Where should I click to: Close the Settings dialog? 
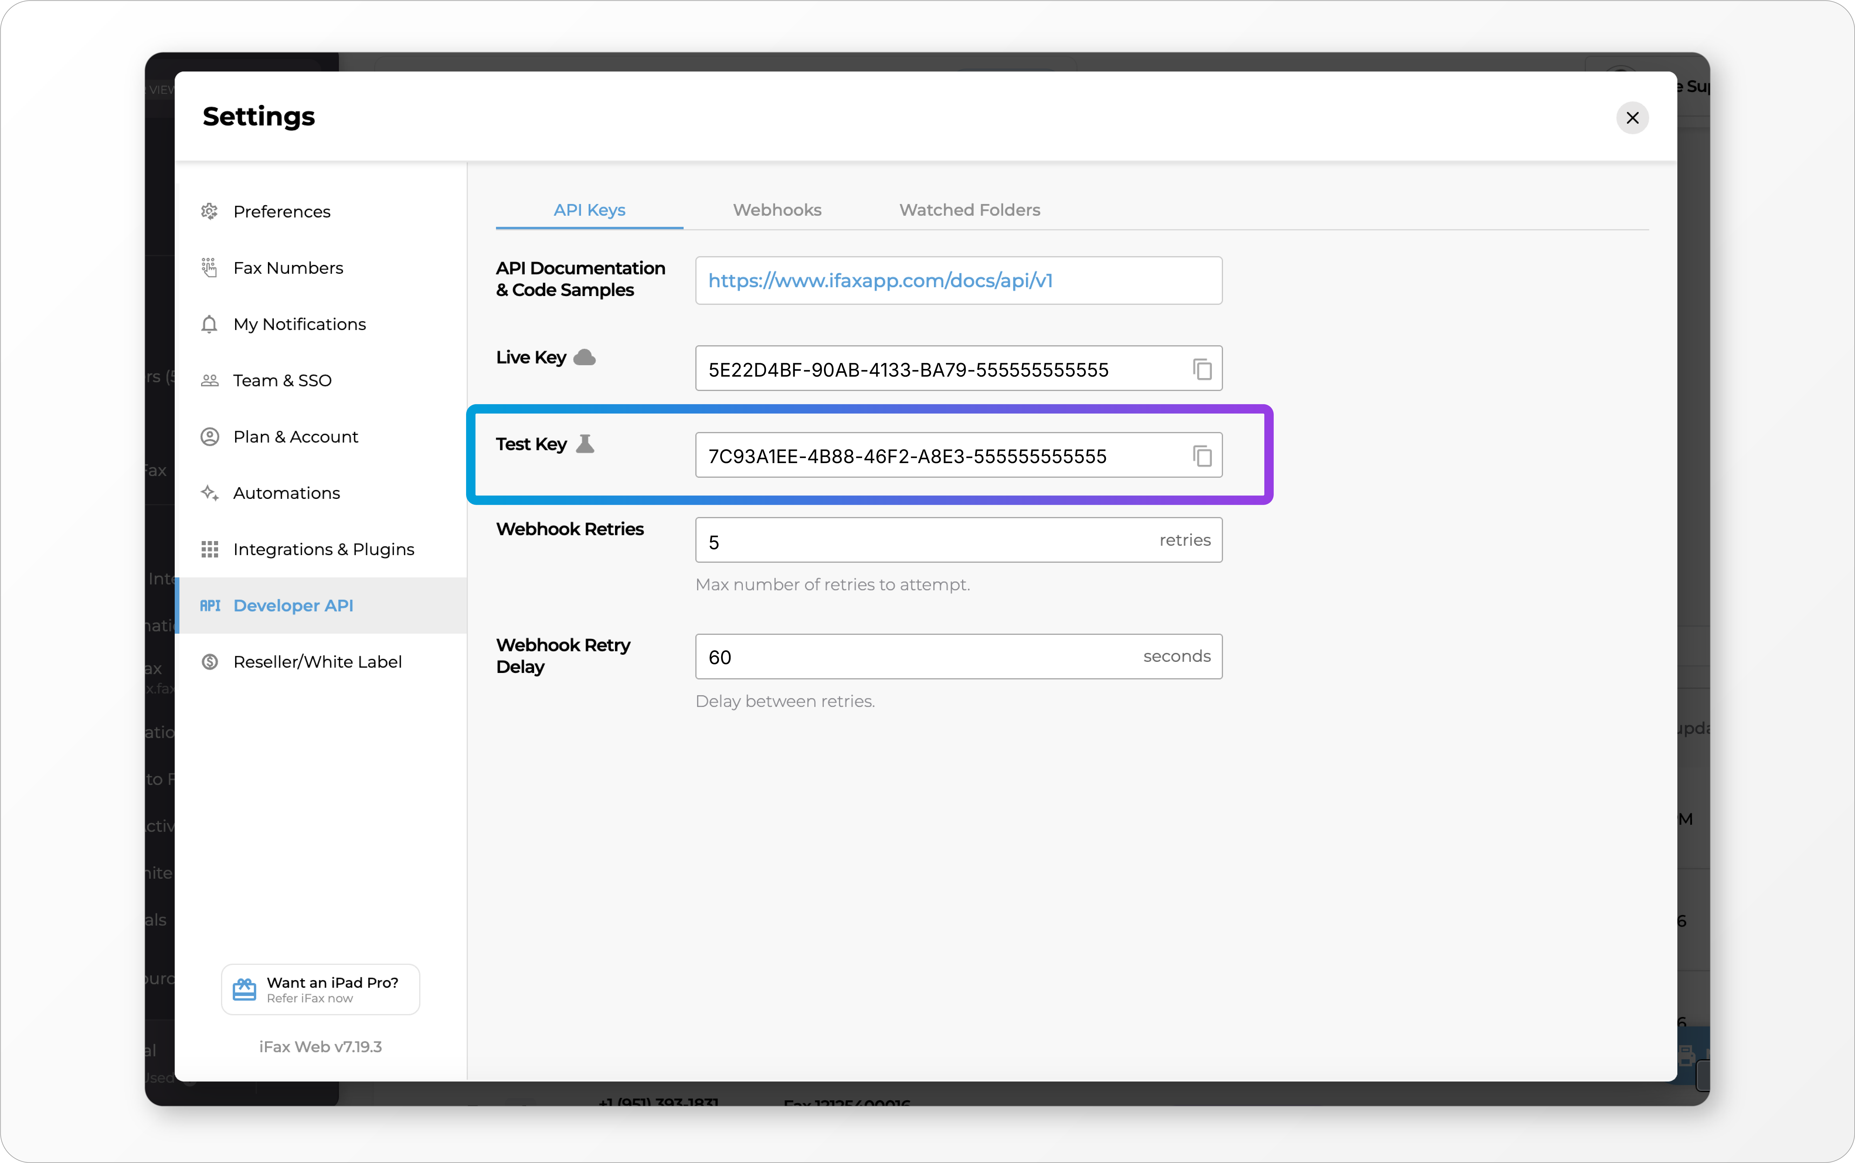point(1632,118)
